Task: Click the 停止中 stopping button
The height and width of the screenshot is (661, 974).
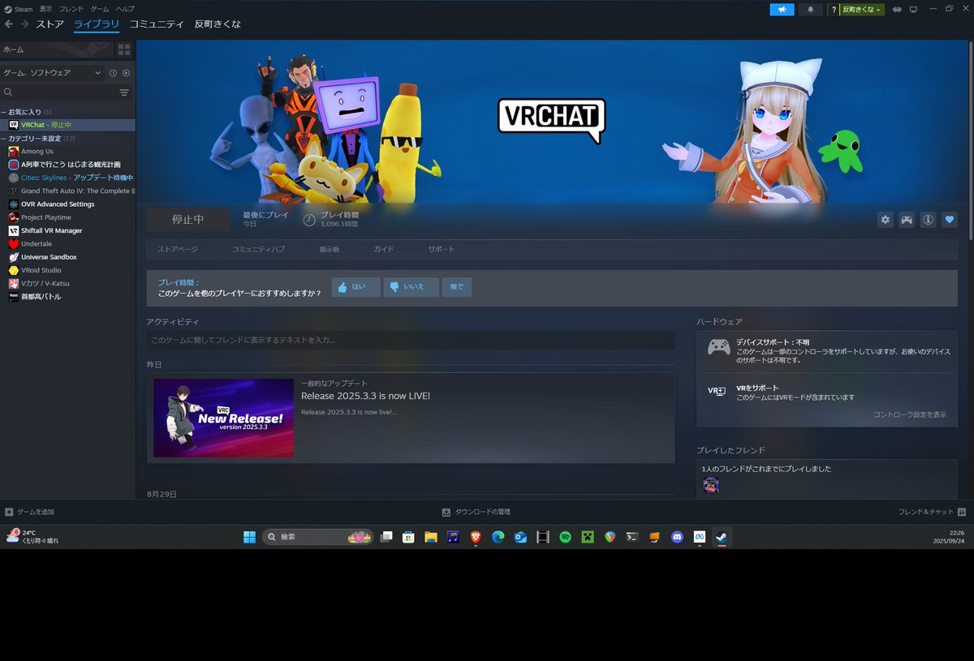Action: [188, 220]
